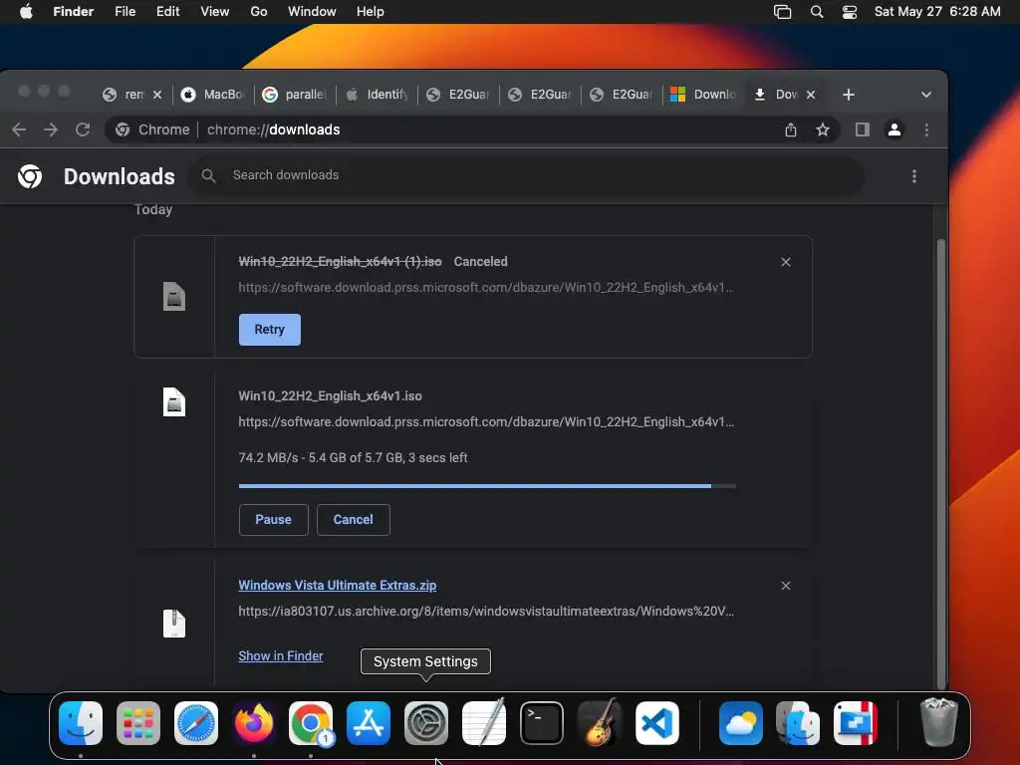Open the Chrome profile icon
Viewport: 1020px width, 765px height.
click(x=894, y=130)
